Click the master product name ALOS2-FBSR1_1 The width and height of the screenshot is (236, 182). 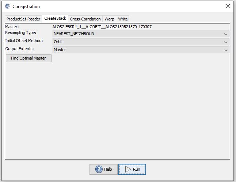102,27
